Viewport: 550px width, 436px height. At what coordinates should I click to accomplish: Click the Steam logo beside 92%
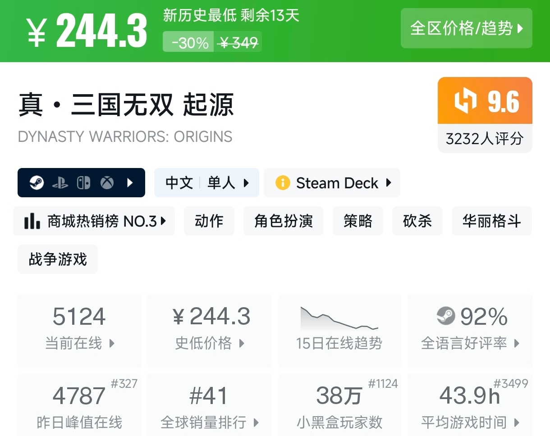click(446, 316)
